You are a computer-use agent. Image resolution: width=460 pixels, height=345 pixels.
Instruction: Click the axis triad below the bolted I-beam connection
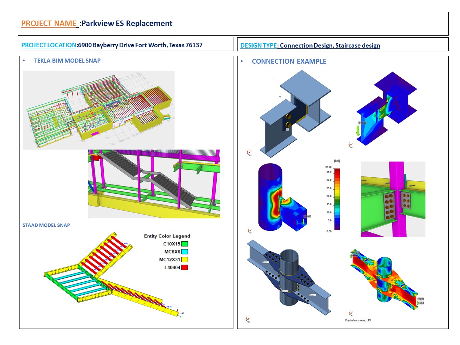pos(249,152)
